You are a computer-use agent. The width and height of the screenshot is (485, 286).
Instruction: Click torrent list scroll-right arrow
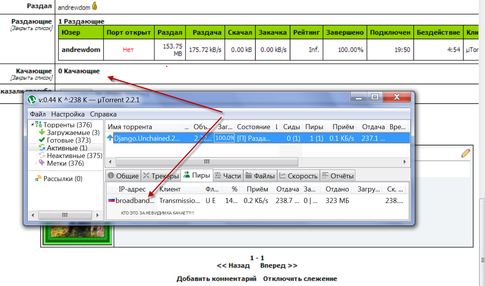pyautogui.click(x=405, y=162)
